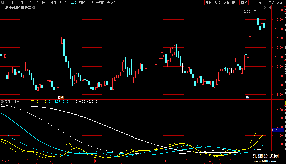Screen dimensions: 286x164
Task: Click the month 12 timeline marker
Action: point(49,161)
